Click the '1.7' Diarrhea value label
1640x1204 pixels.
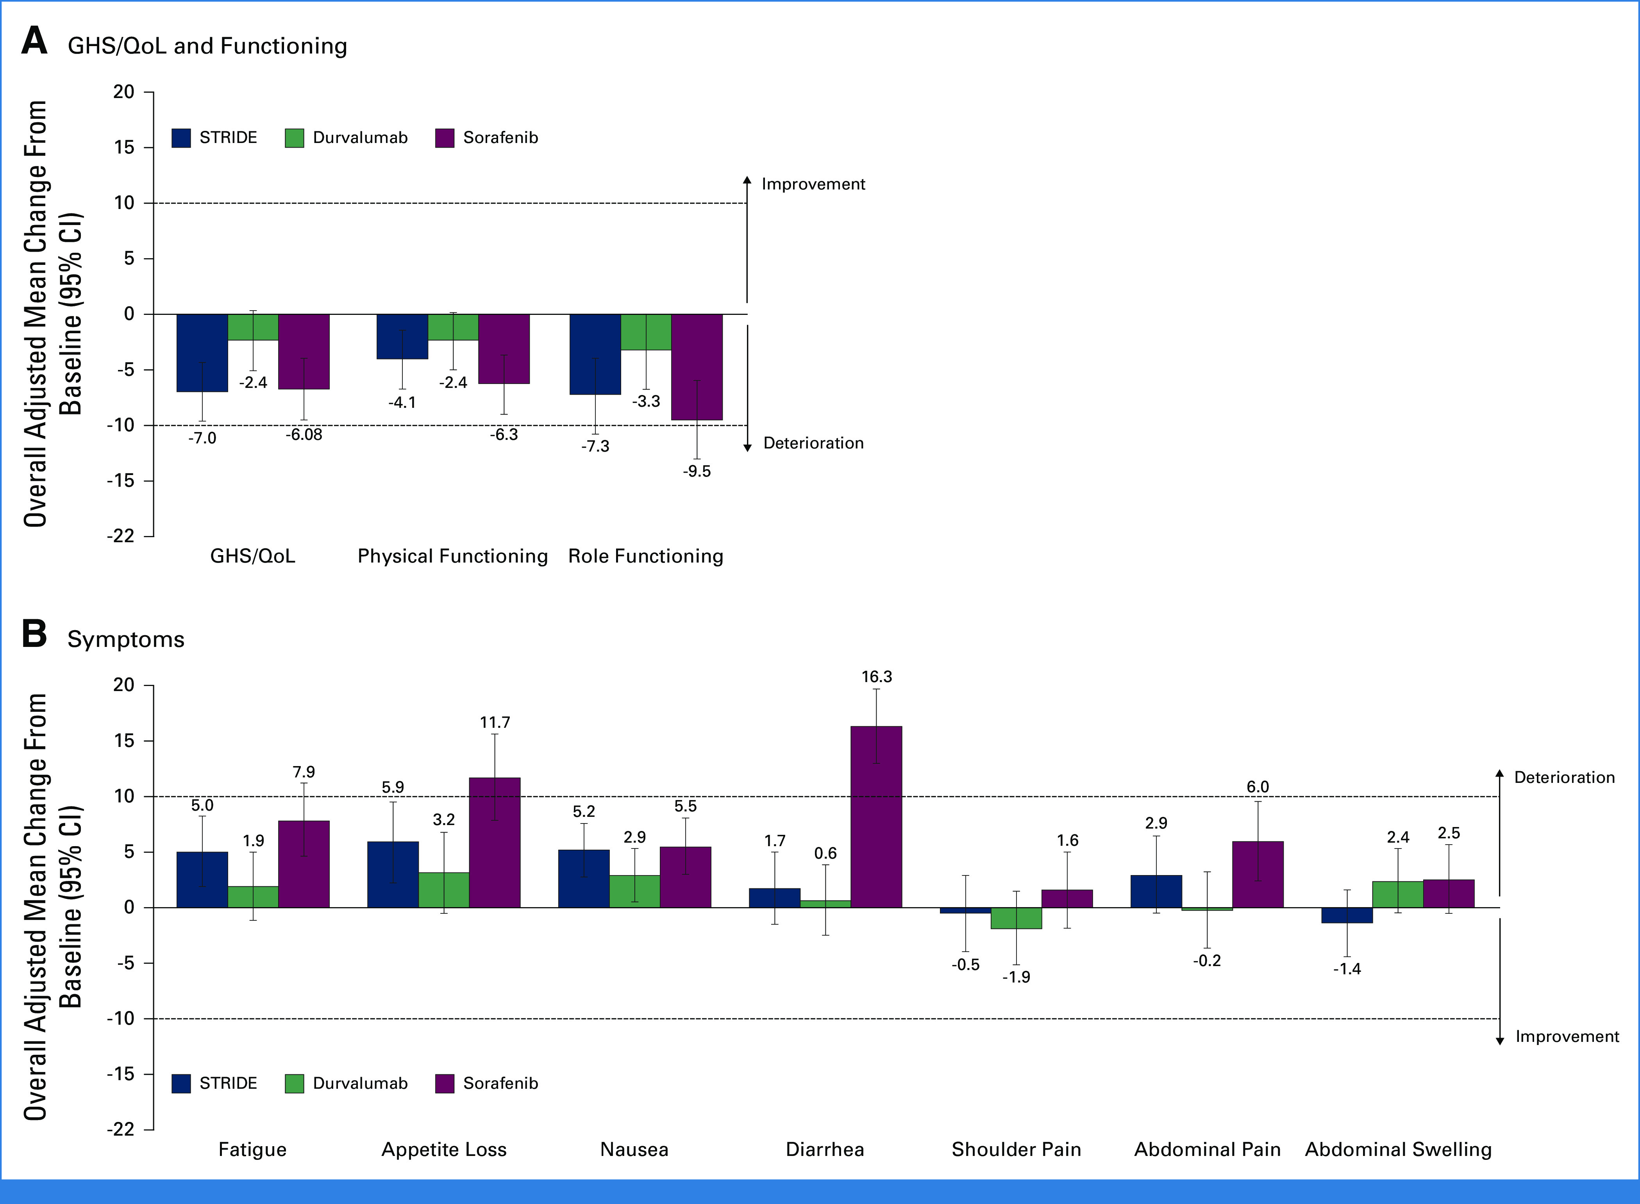pyautogui.click(x=775, y=841)
